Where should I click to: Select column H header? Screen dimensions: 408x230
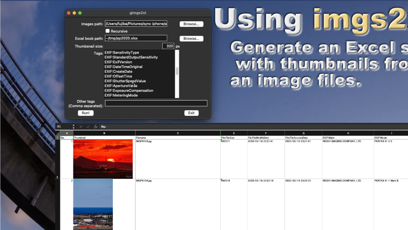tap(348, 133)
